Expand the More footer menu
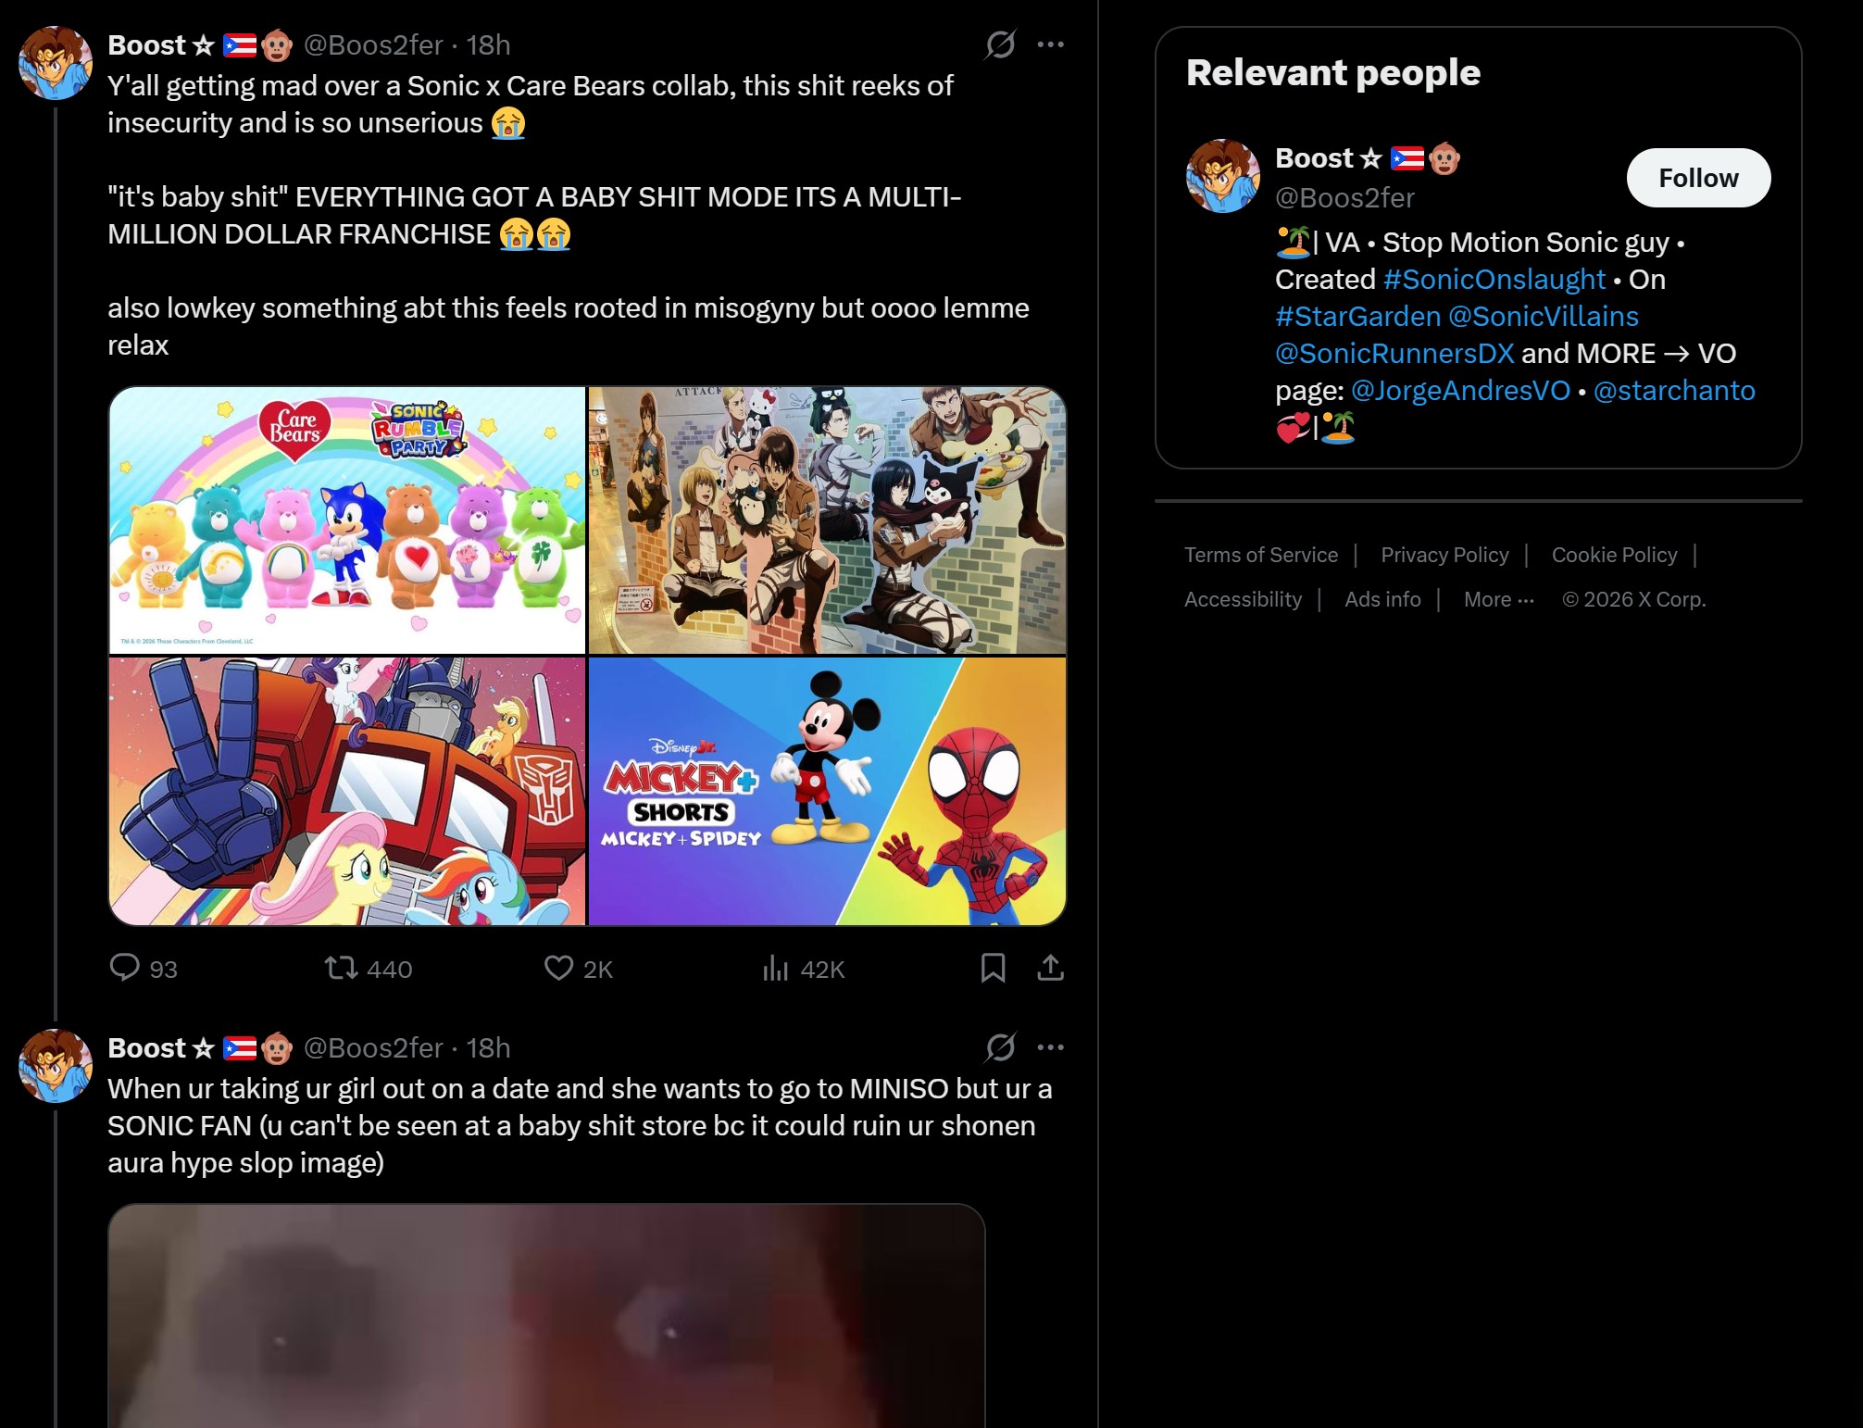 [x=1498, y=599]
